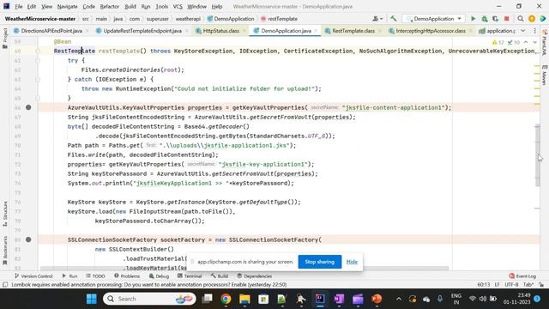Image resolution: width=549 pixels, height=309 pixels.
Task: Open the Refactor menu
Action: pyautogui.click(x=109, y=6)
